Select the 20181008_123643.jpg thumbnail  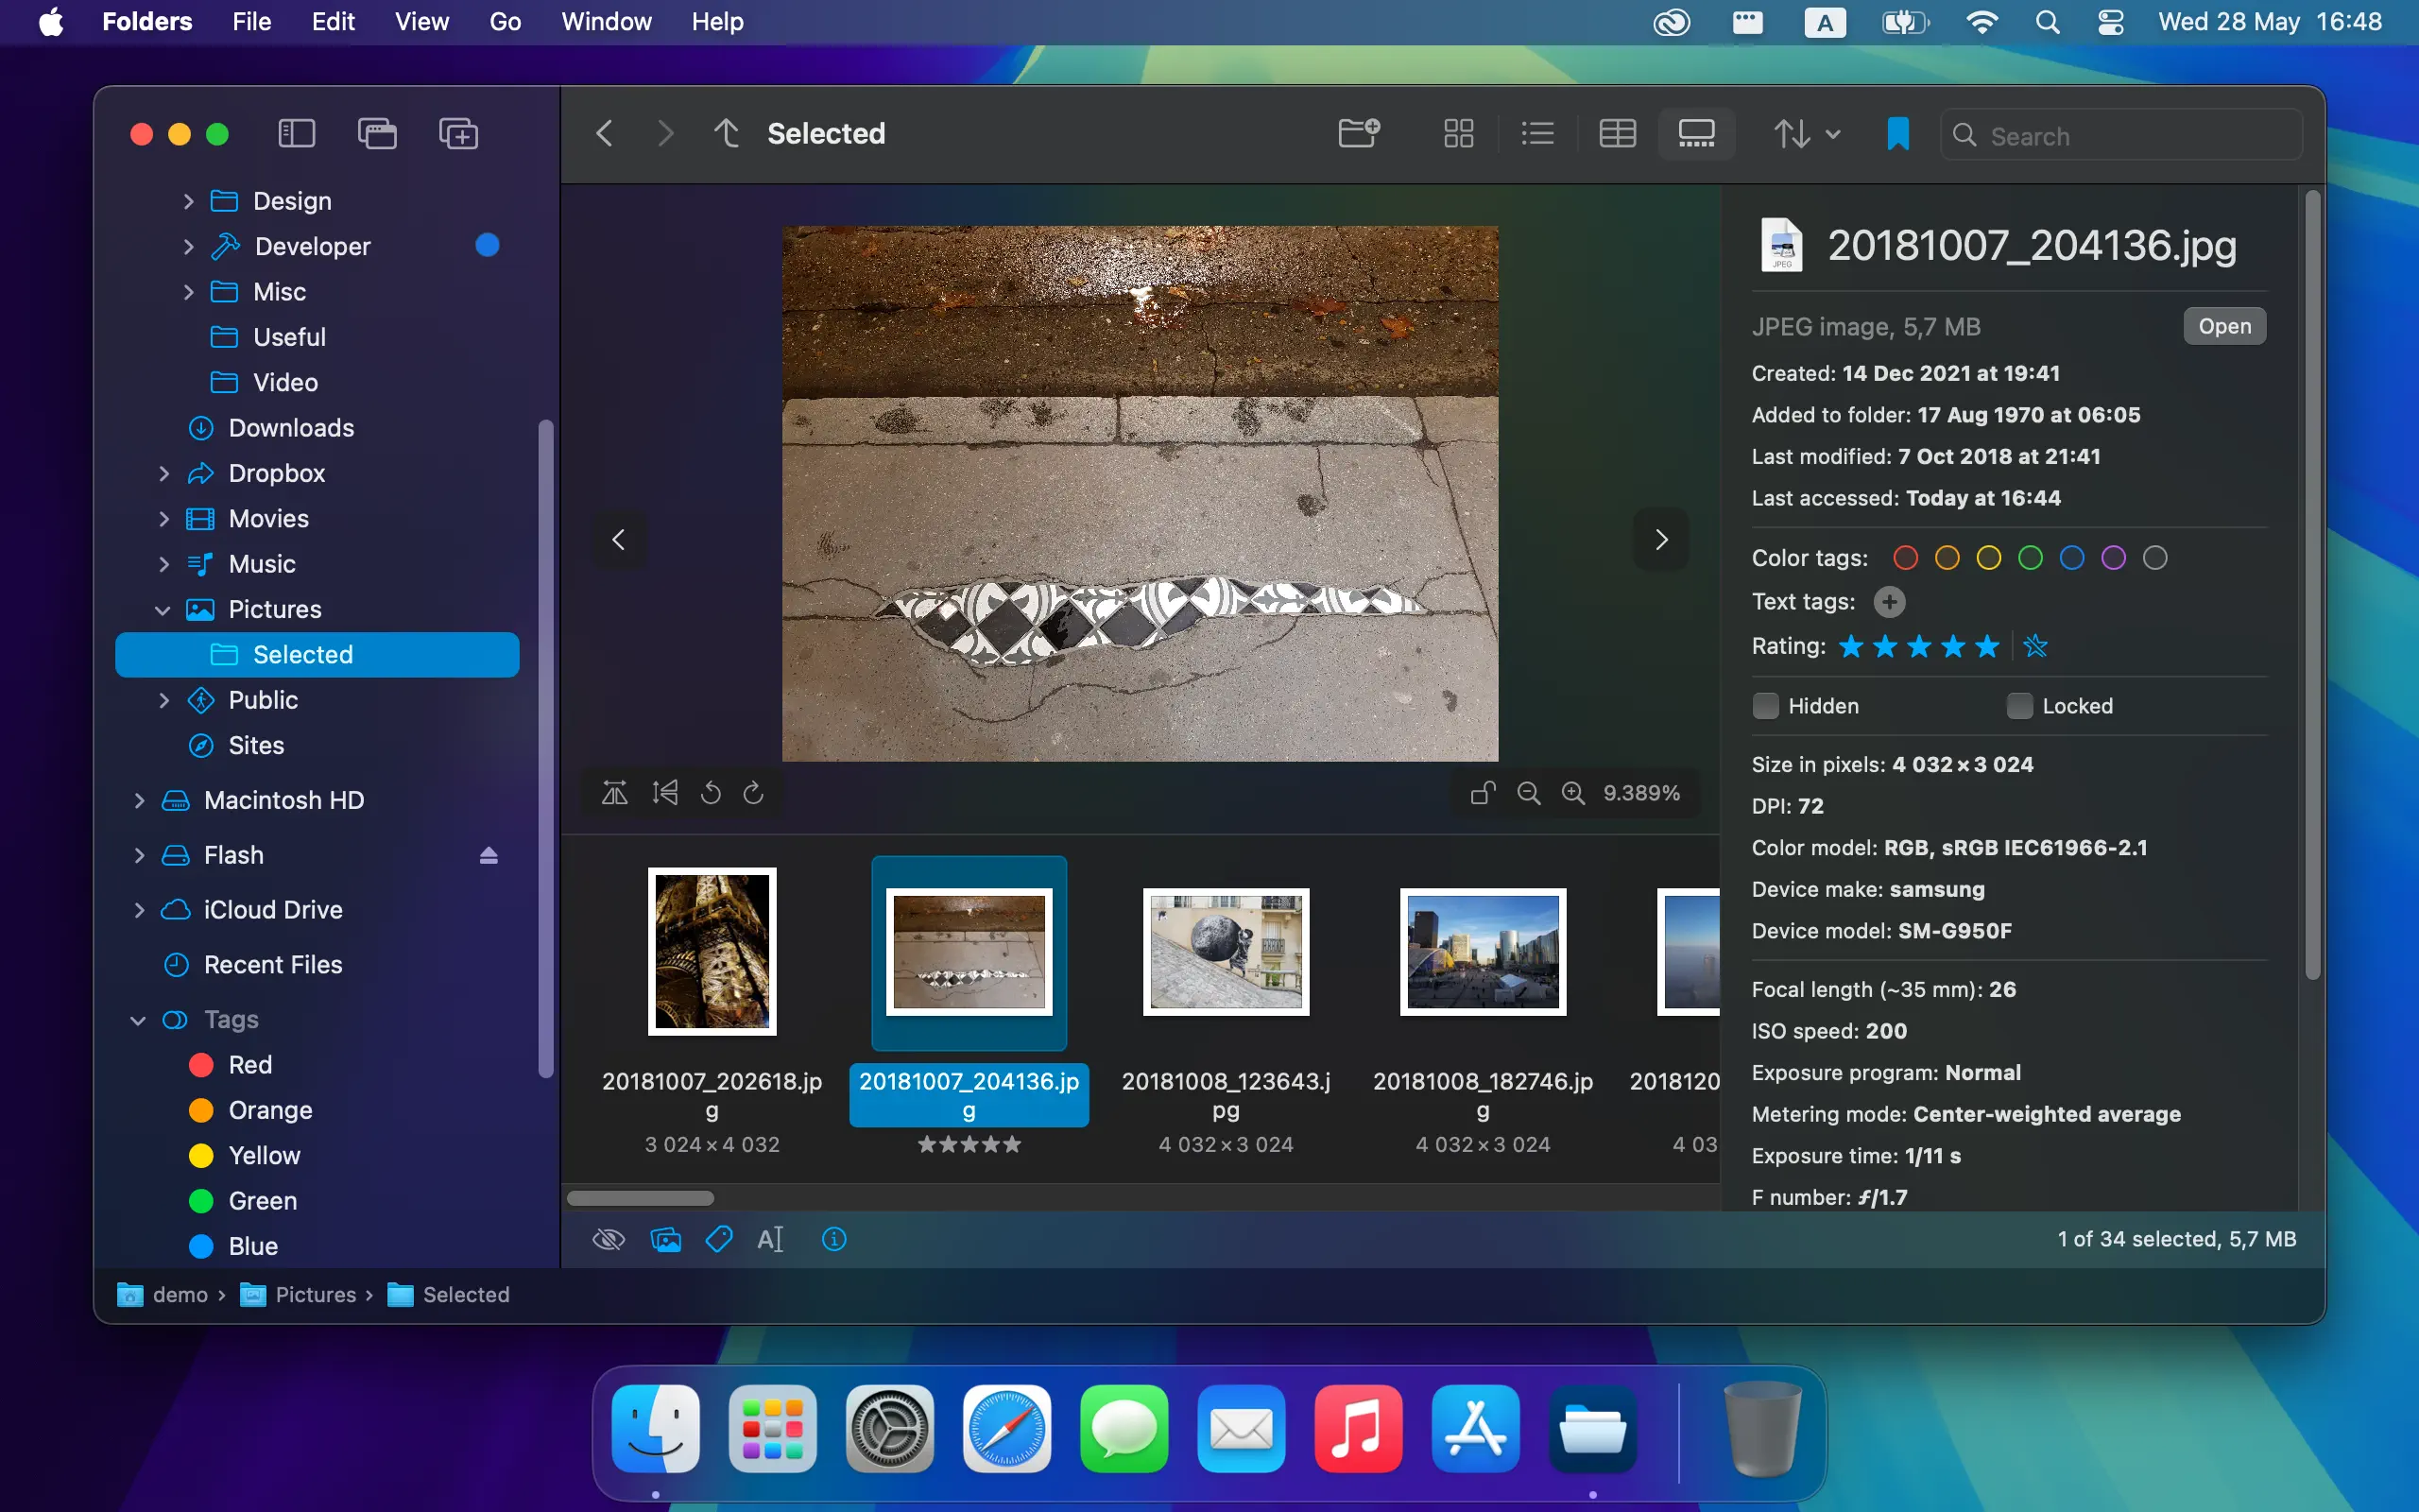click(x=1226, y=951)
